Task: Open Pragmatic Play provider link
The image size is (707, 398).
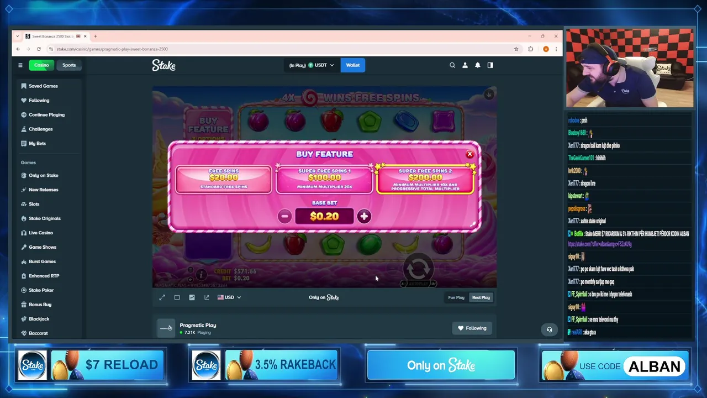Action: [x=198, y=326]
